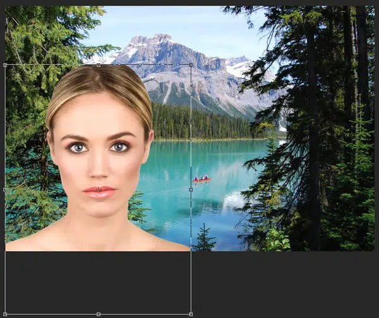The image size is (379, 318).
Task: Click the bottom-center transform handle
Action: [x=98, y=314]
